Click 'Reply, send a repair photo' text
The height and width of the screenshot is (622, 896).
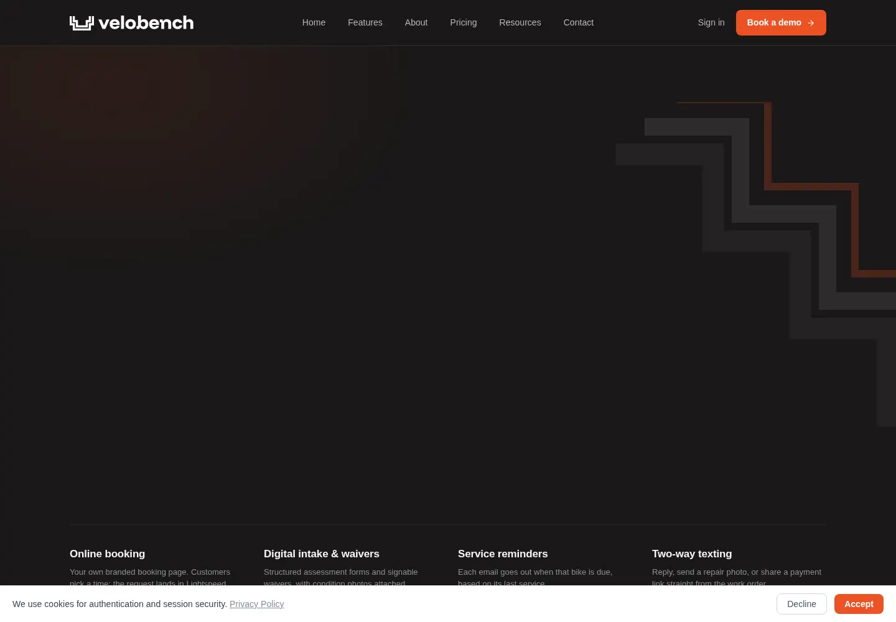pos(700,572)
